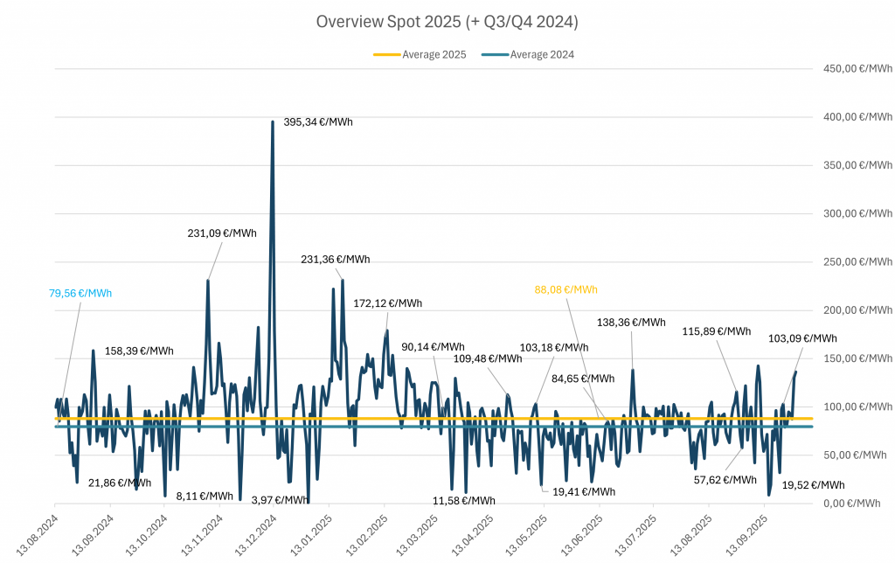895x563 pixels.
Task: Click the yellow Average 2025 legend line swatch
Action: click(x=387, y=54)
